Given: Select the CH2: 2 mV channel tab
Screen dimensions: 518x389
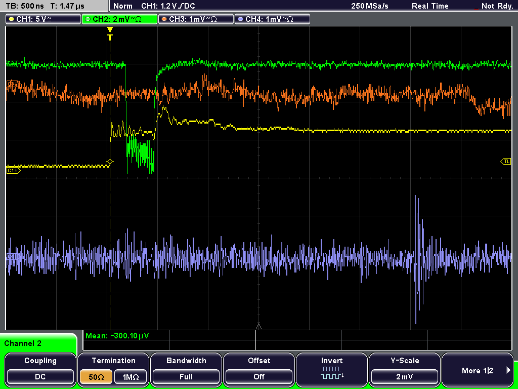Looking at the screenshot, I should (119, 19).
